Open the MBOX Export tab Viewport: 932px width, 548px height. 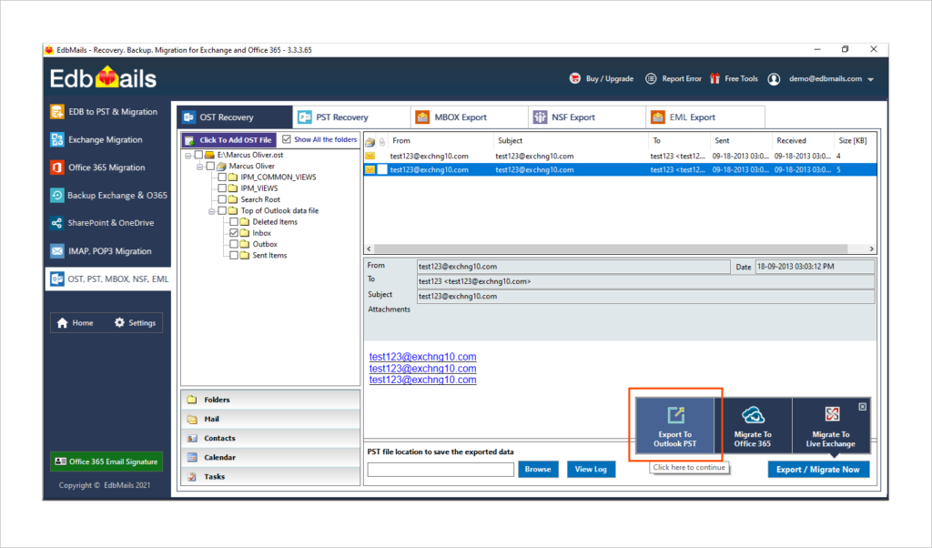point(469,117)
